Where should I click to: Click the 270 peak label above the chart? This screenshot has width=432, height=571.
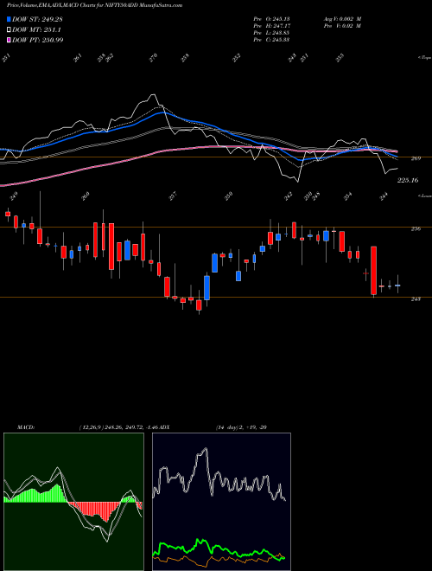(x=154, y=57)
